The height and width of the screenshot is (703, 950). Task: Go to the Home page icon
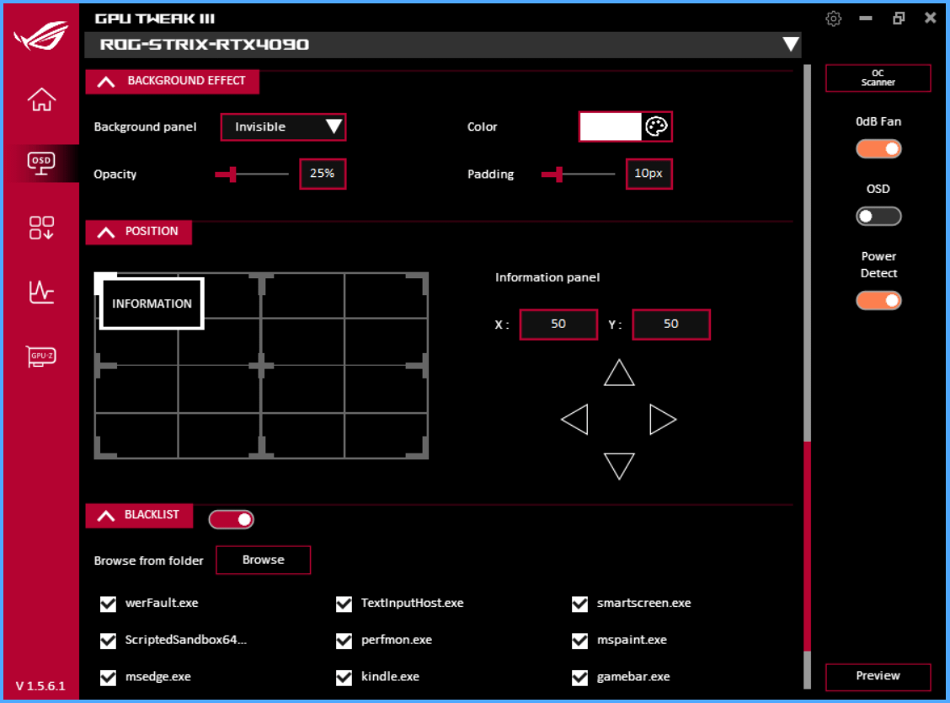[41, 99]
